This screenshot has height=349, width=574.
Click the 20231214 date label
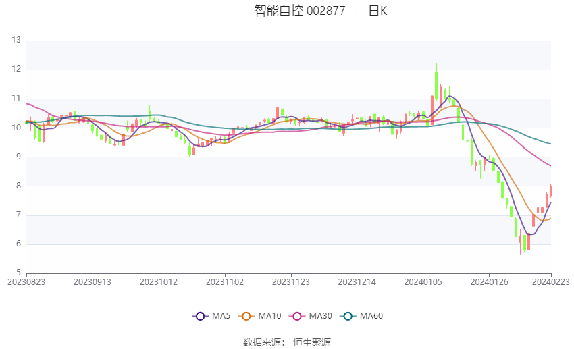click(357, 282)
